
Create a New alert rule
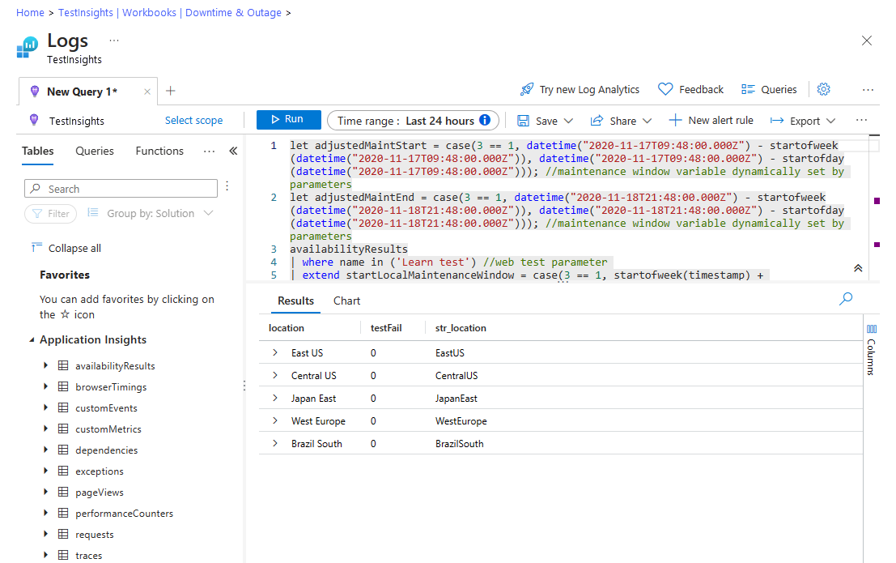pyautogui.click(x=711, y=121)
